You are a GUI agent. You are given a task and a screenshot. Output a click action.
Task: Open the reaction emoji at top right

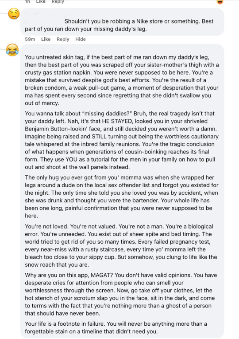click(x=220, y=2)
